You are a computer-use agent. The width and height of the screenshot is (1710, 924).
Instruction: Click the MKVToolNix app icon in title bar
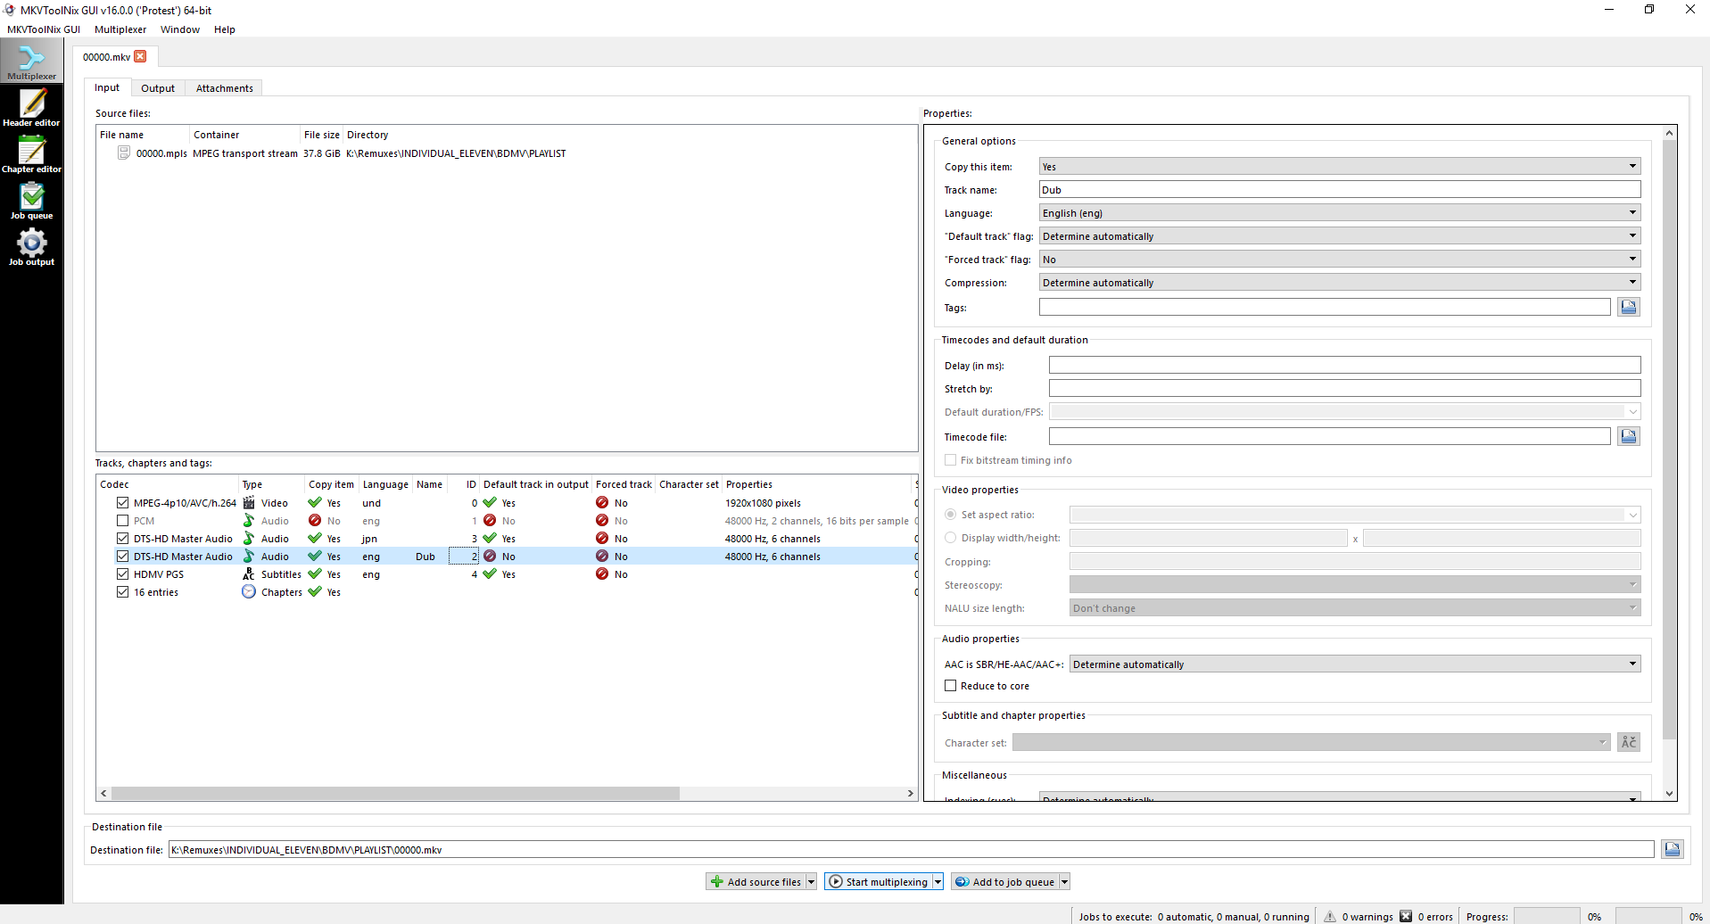pyautogui.click(x=10, y=10)
